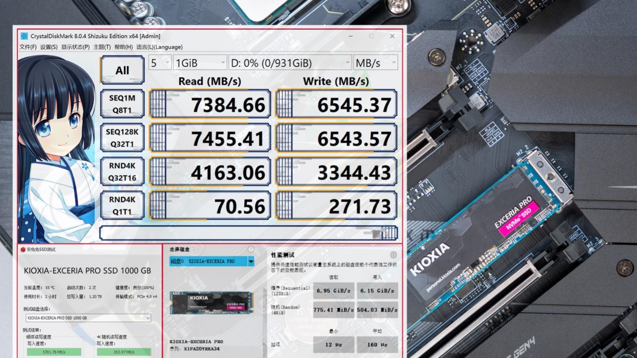Screen dimensions: 637x358
Task: Click the 传输模式 PCIe 4.0 x4 entry
Action: tap(136, 297)
